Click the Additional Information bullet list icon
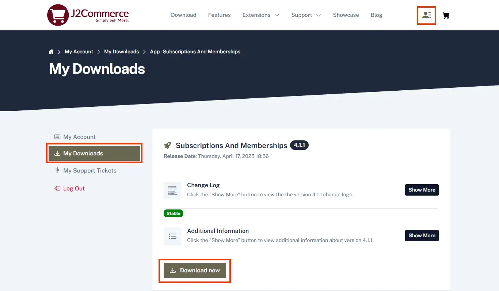The image size is (499, 291). [172, 236]
